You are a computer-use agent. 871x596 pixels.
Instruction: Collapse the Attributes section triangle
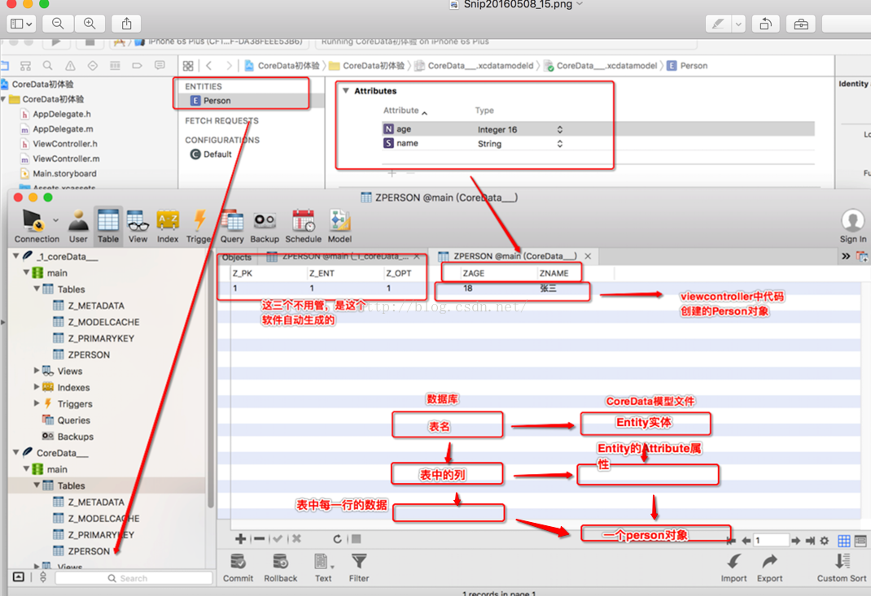[346, 91]
